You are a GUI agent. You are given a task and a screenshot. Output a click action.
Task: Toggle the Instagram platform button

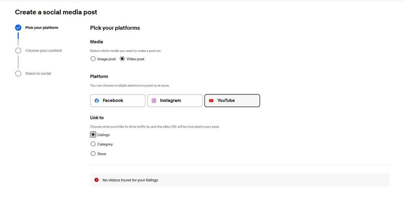click(175, 101)
